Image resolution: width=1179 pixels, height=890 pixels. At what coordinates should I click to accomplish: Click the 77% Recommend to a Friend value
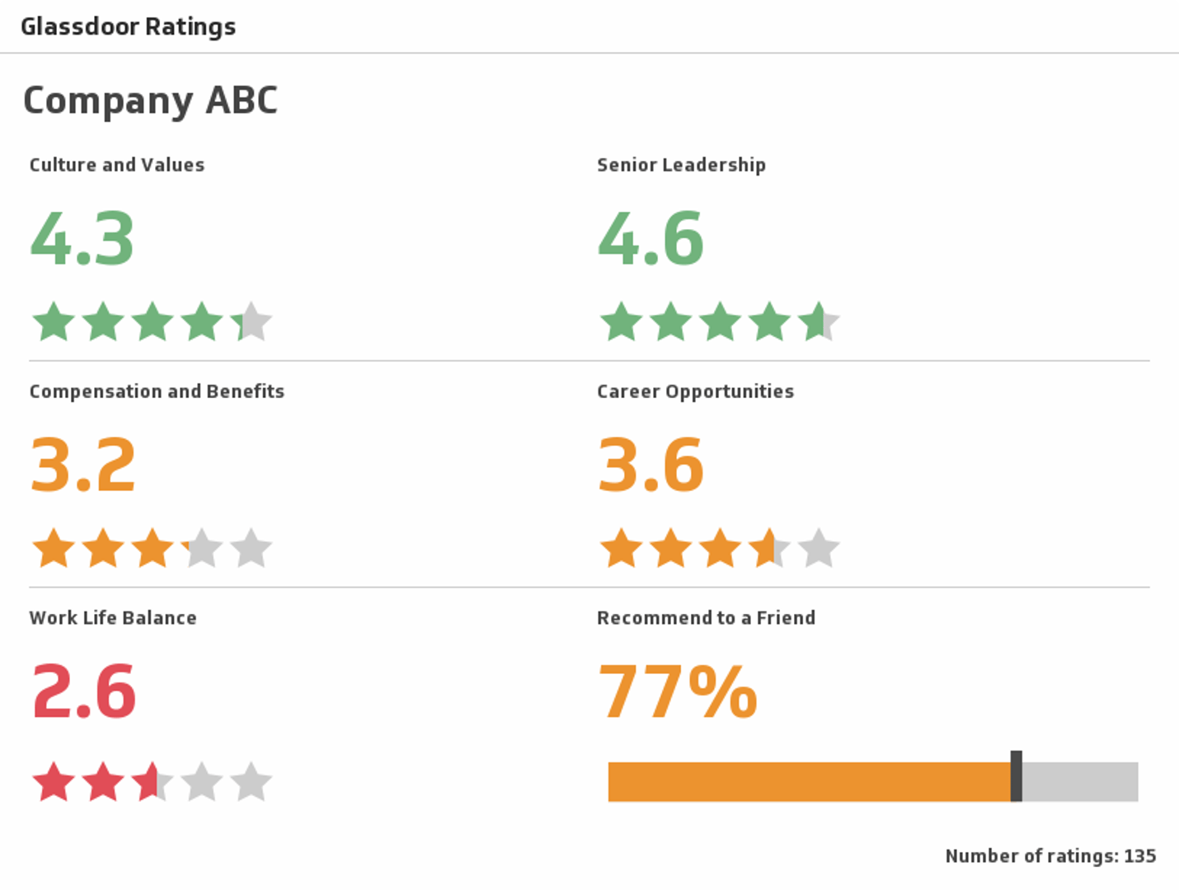(678, 692)
